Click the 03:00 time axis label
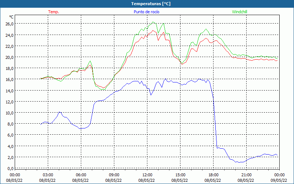The width and height of the screenshot is (294, 184). click(48, 175)
